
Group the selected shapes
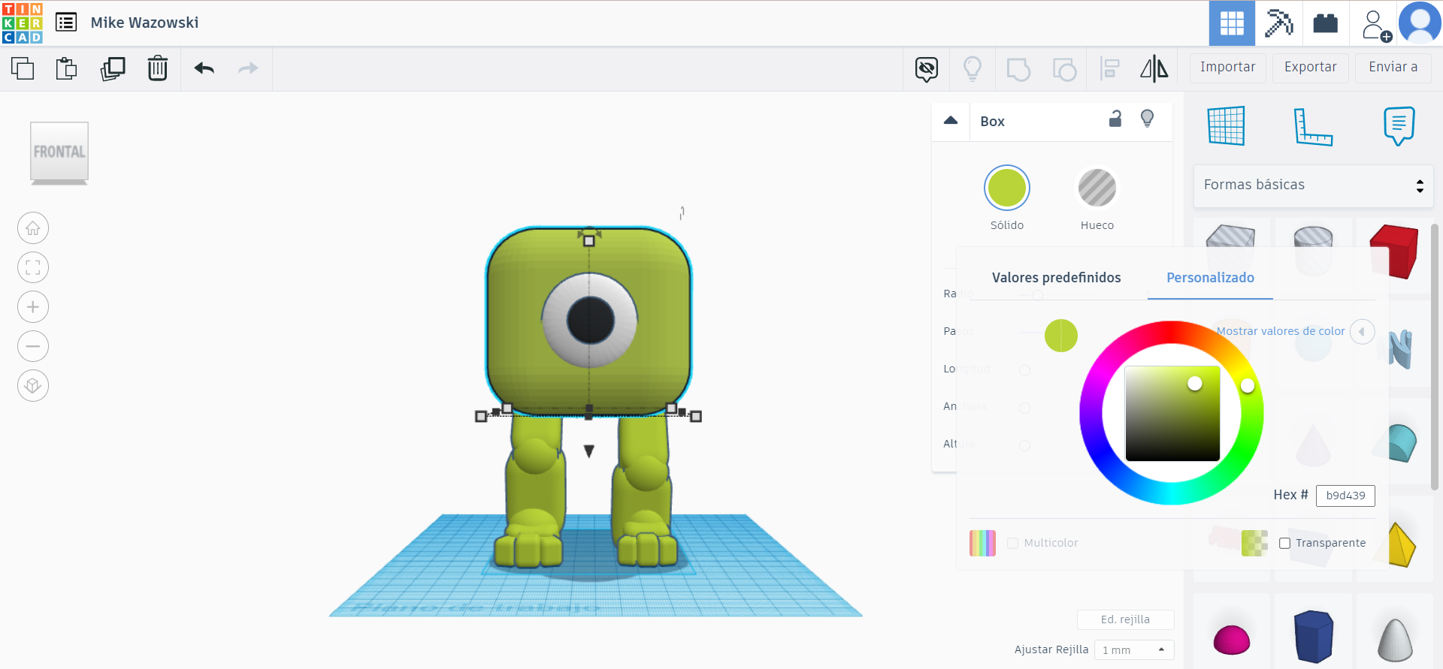pyautogui.click(x=1018, y=69)
